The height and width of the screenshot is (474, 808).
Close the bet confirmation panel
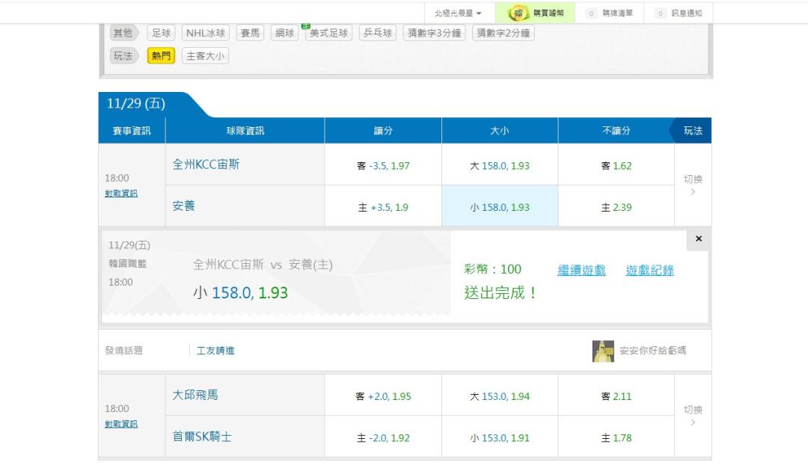[x=699, y=239]
